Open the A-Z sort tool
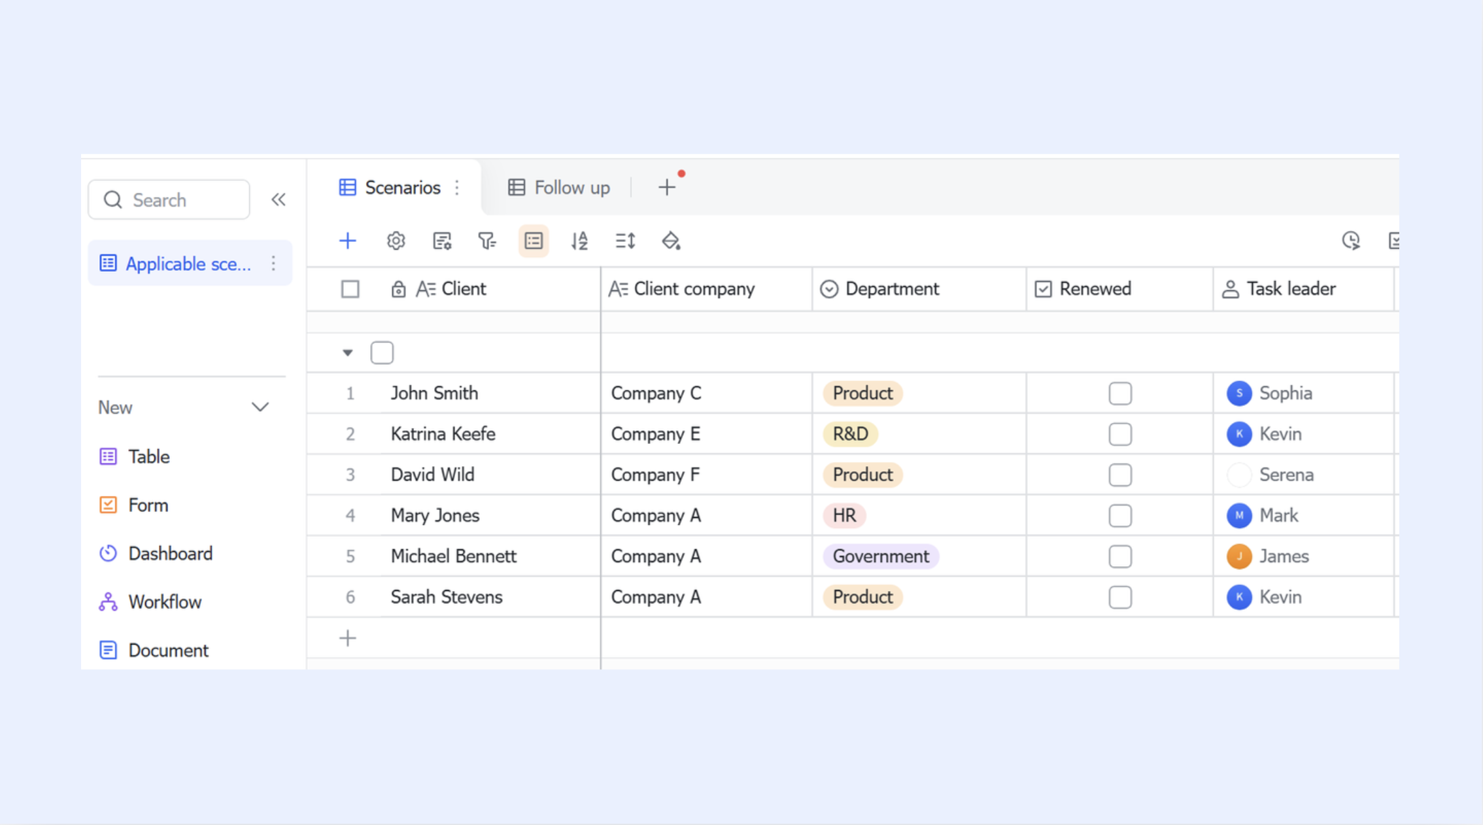This screenshot has height=825, width=1483. 579,241
